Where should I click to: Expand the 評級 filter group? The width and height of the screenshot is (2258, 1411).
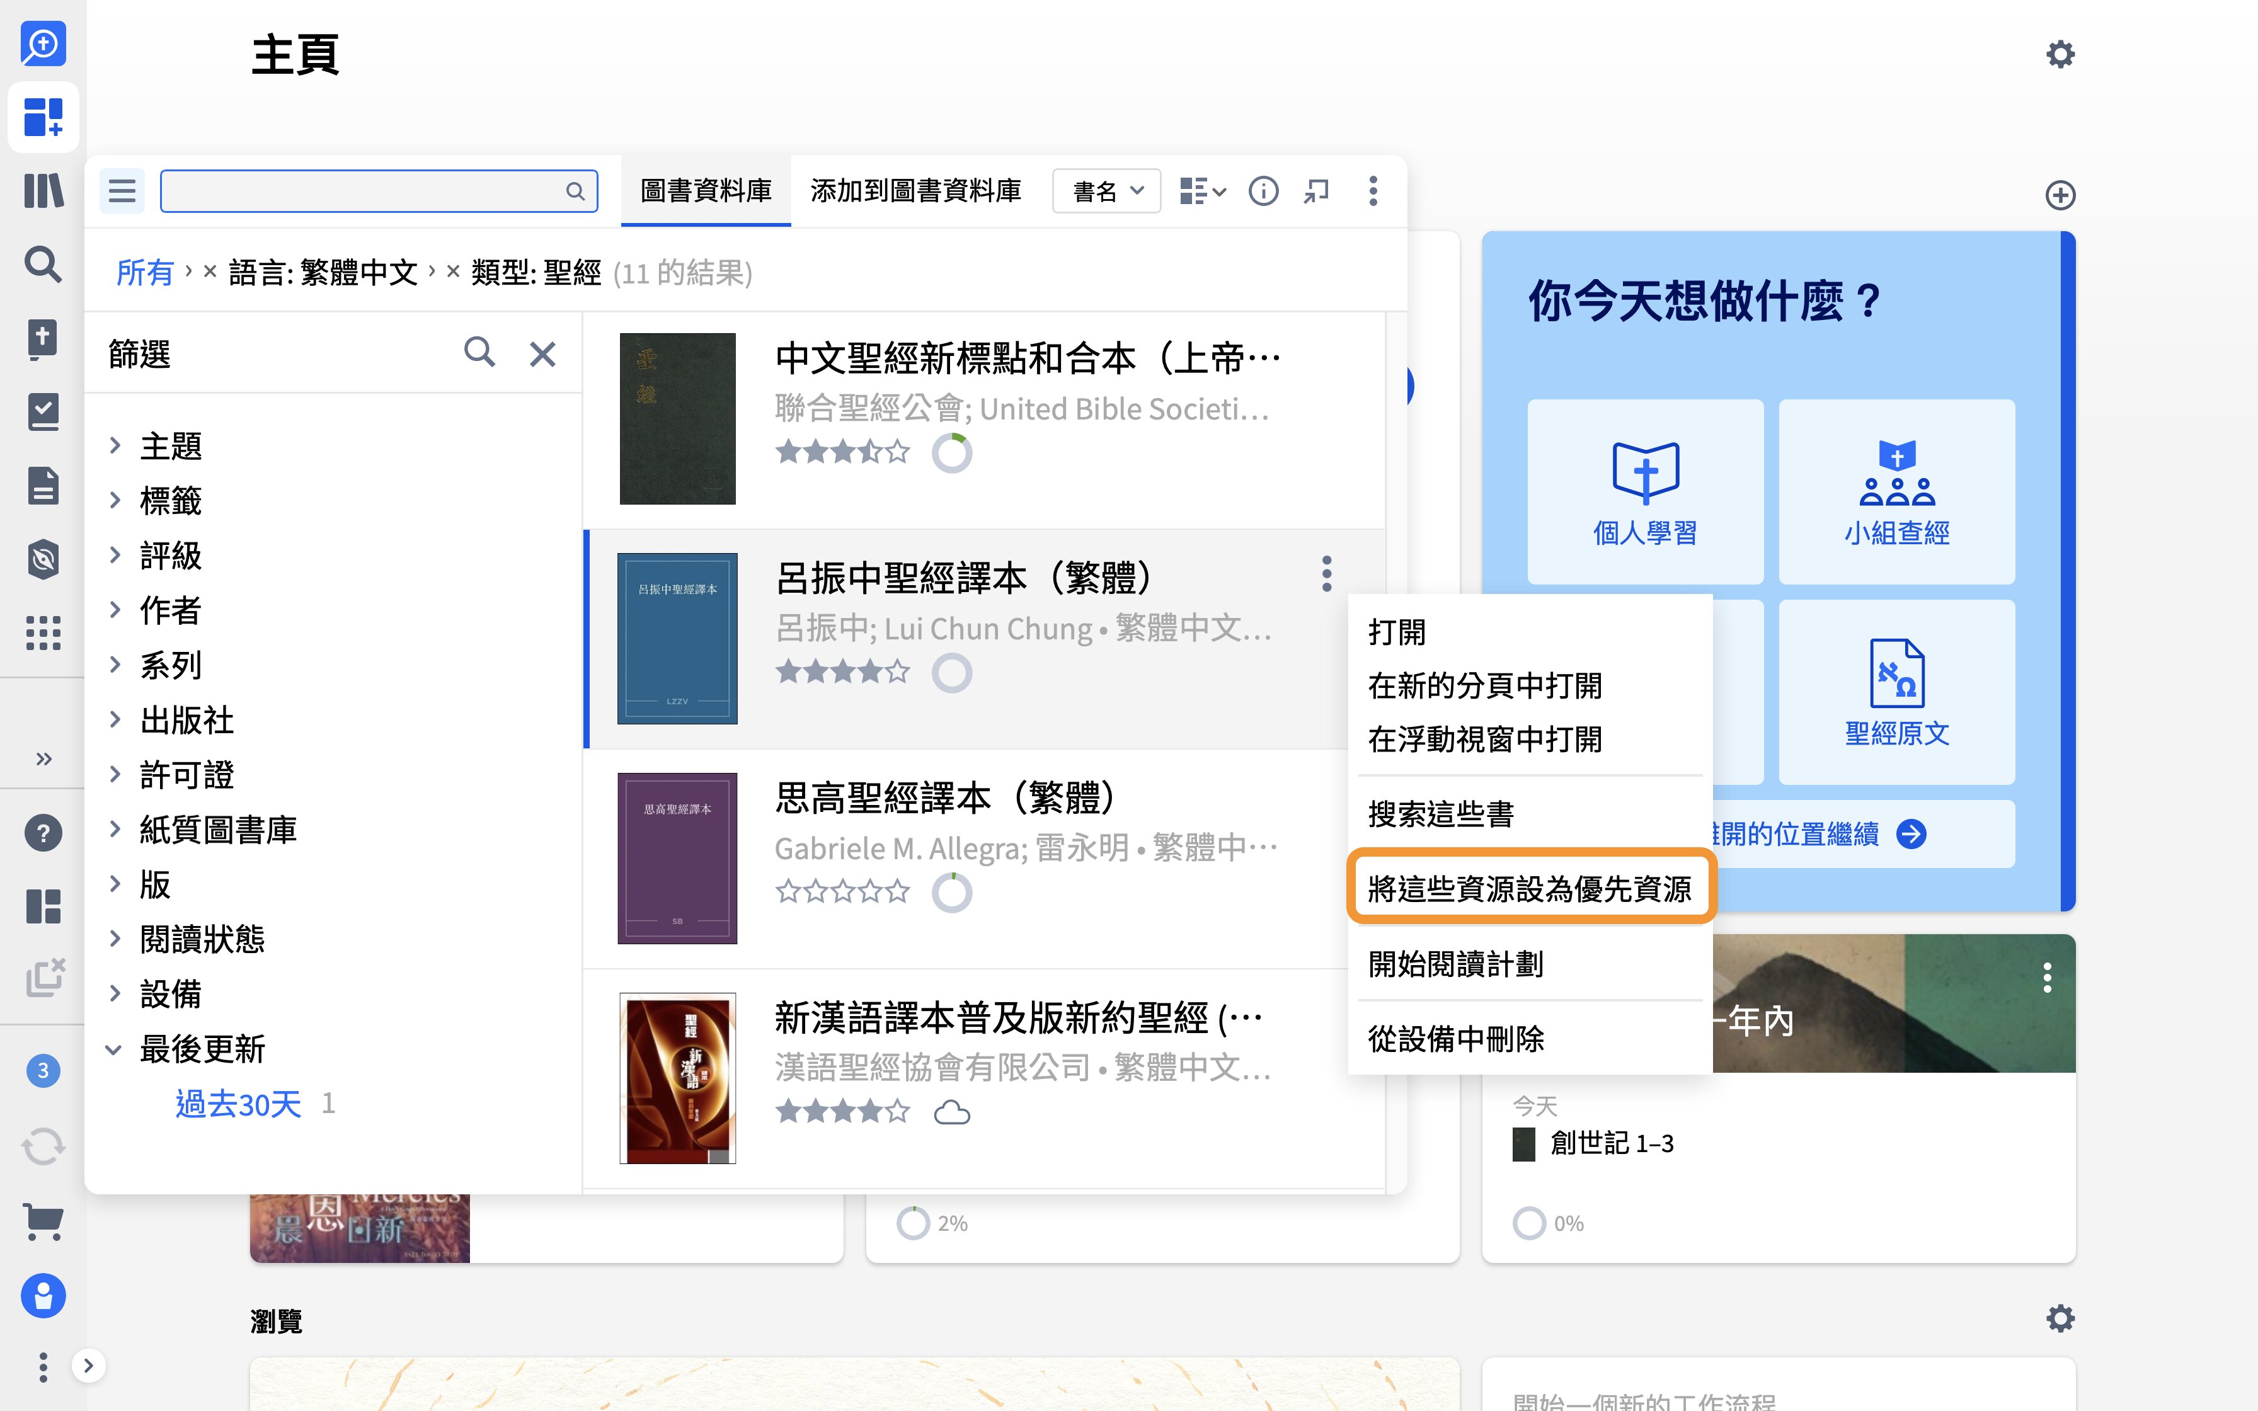(x=115, y=554)
